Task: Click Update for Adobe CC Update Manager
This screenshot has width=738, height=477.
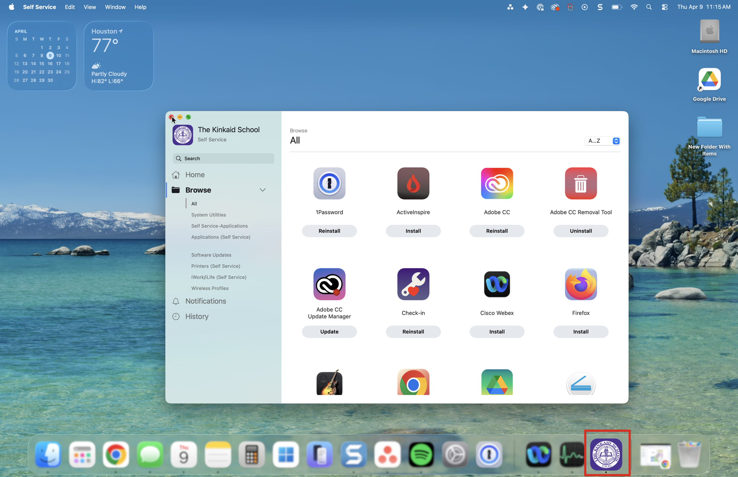Action: [x=329, y=331]
